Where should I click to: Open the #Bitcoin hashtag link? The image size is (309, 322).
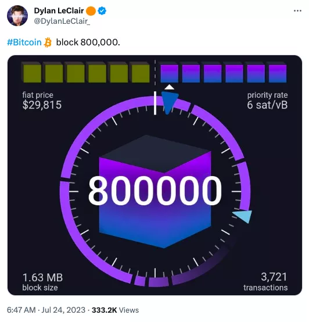tap(24, 42)
